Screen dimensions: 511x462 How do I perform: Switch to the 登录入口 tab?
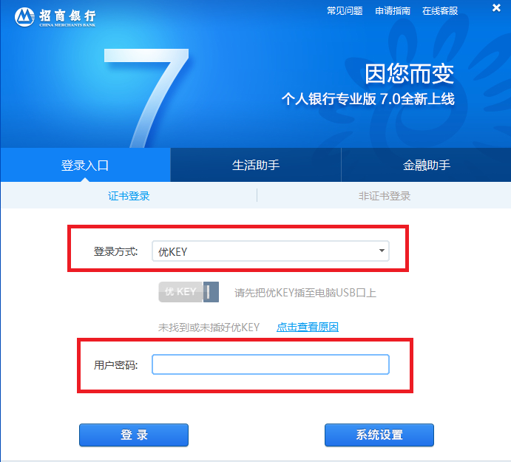click(x=85, y=165)
